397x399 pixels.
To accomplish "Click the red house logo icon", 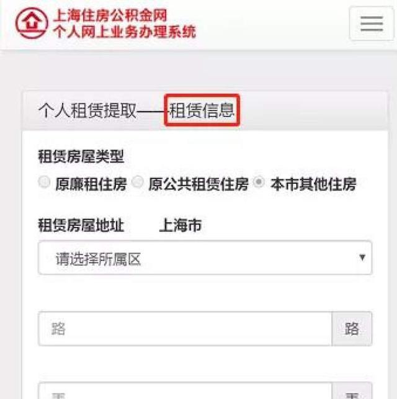I will click(32, 23).
